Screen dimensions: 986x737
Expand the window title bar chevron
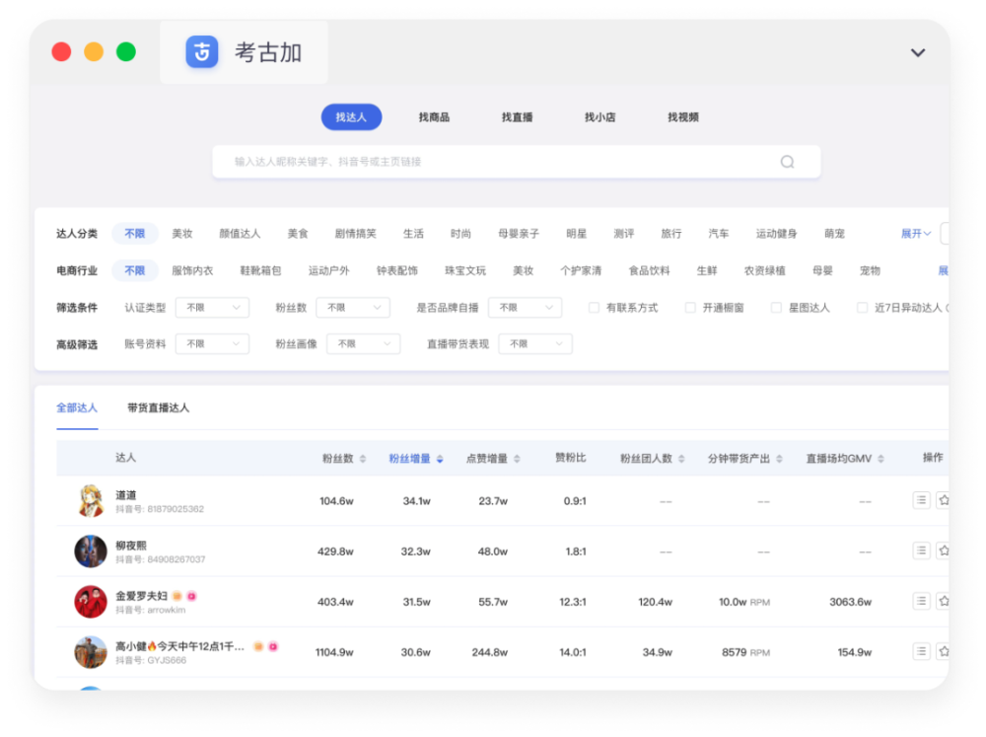(x=918, y=53)
